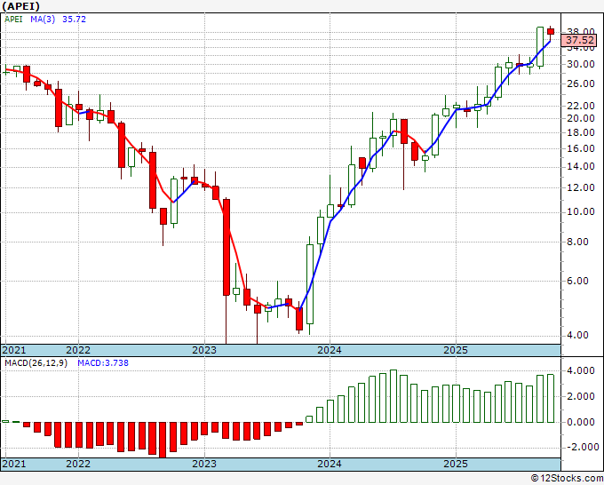Click the MACD:3.738 value label
Viewport: 604px width, 485px height.
coord(103,363)
